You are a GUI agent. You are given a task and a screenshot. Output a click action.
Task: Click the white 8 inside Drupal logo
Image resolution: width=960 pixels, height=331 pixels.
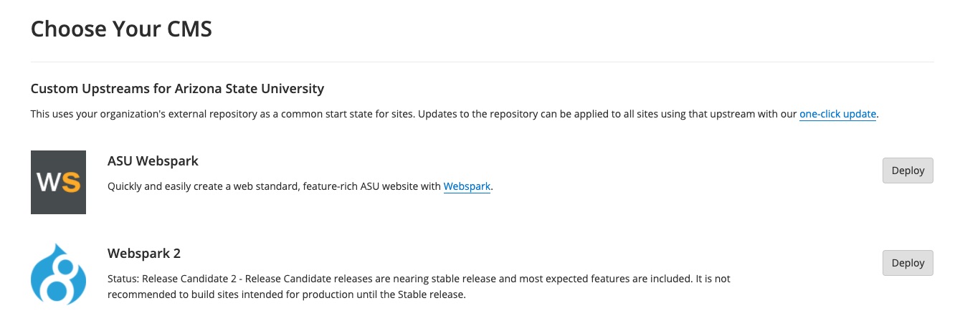pyautogui.click(x=58, y=279)
